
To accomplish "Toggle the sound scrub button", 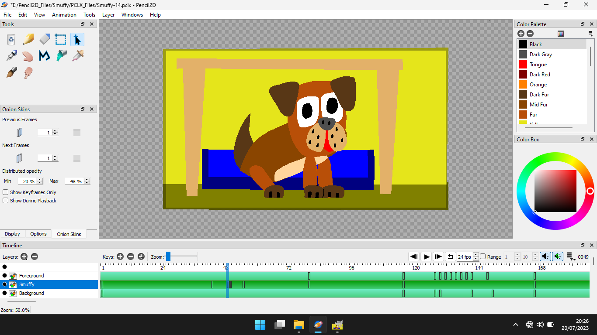I will 558,256.
